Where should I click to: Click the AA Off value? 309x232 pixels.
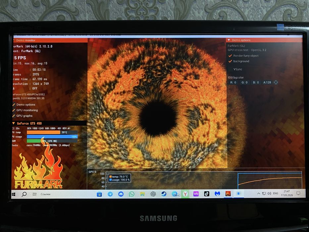pyautogui.click(x=35, y=88)
